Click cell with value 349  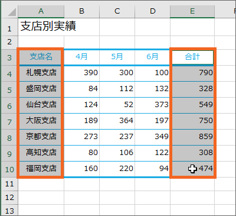[x=153, y=137]
